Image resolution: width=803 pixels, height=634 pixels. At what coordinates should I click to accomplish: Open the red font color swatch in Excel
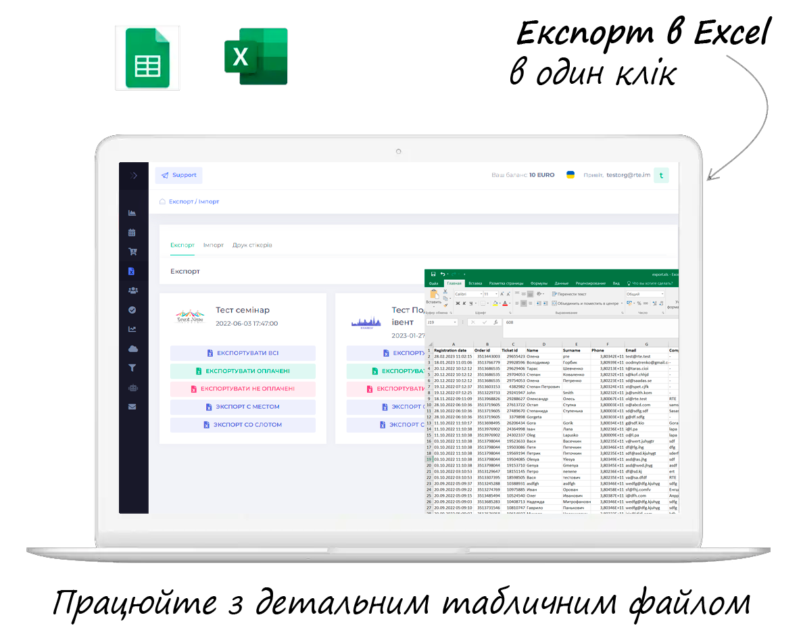tap(506, 303)
